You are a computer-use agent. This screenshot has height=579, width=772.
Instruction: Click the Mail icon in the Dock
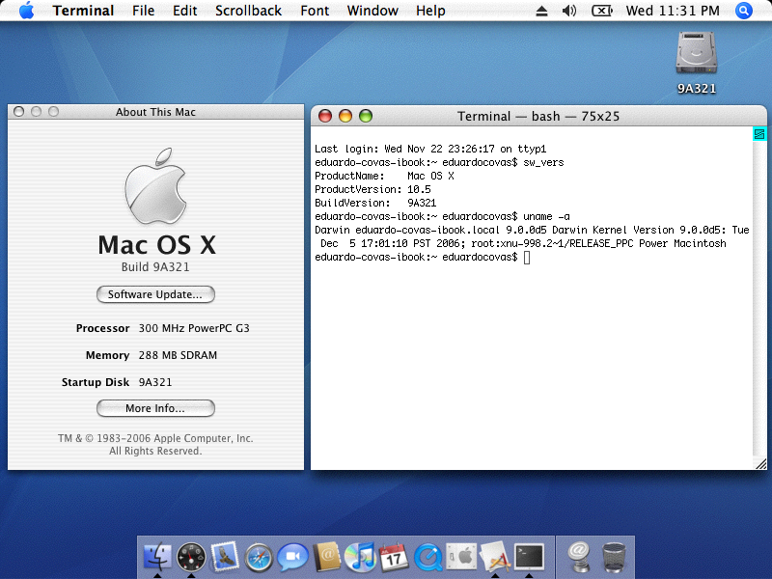pyautogui.click(x=225, y=556)
